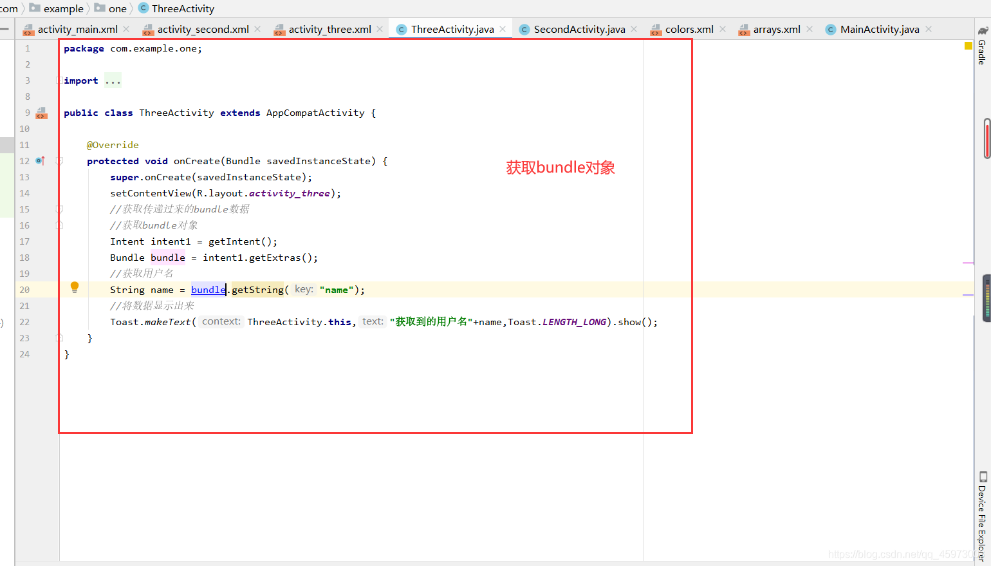Image resolution: width=991 pixels, height=566 pixels.
Task: Expand the folded import statements
Action: [59, 80]
